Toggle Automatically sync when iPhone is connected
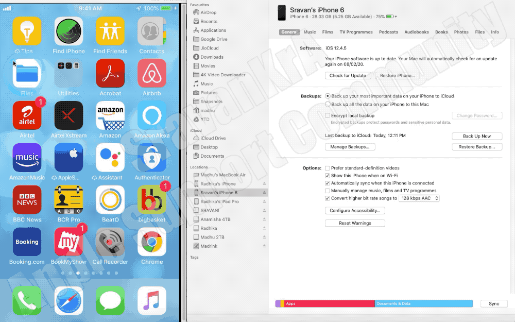 coord(328,183)
